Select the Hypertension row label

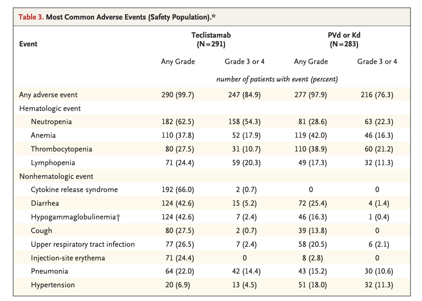click(53, 285)
